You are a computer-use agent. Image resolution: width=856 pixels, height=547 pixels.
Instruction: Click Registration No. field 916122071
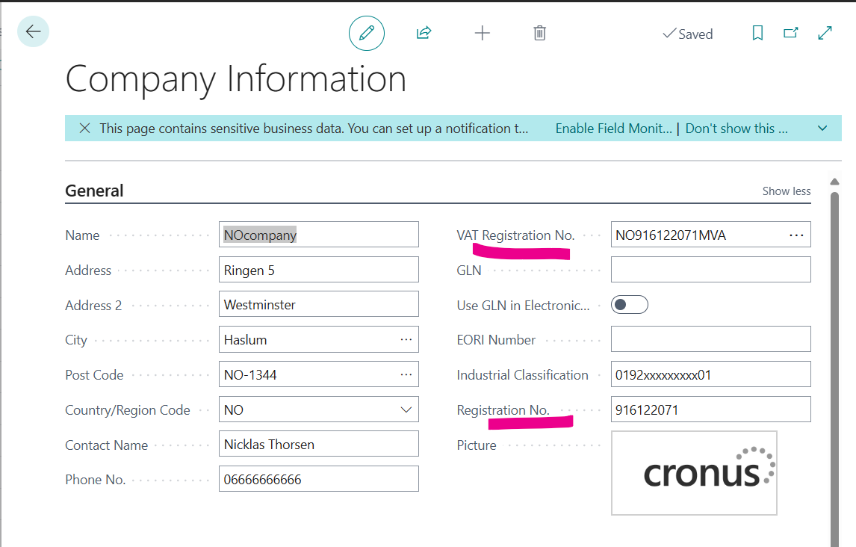[x=711, y=410]
